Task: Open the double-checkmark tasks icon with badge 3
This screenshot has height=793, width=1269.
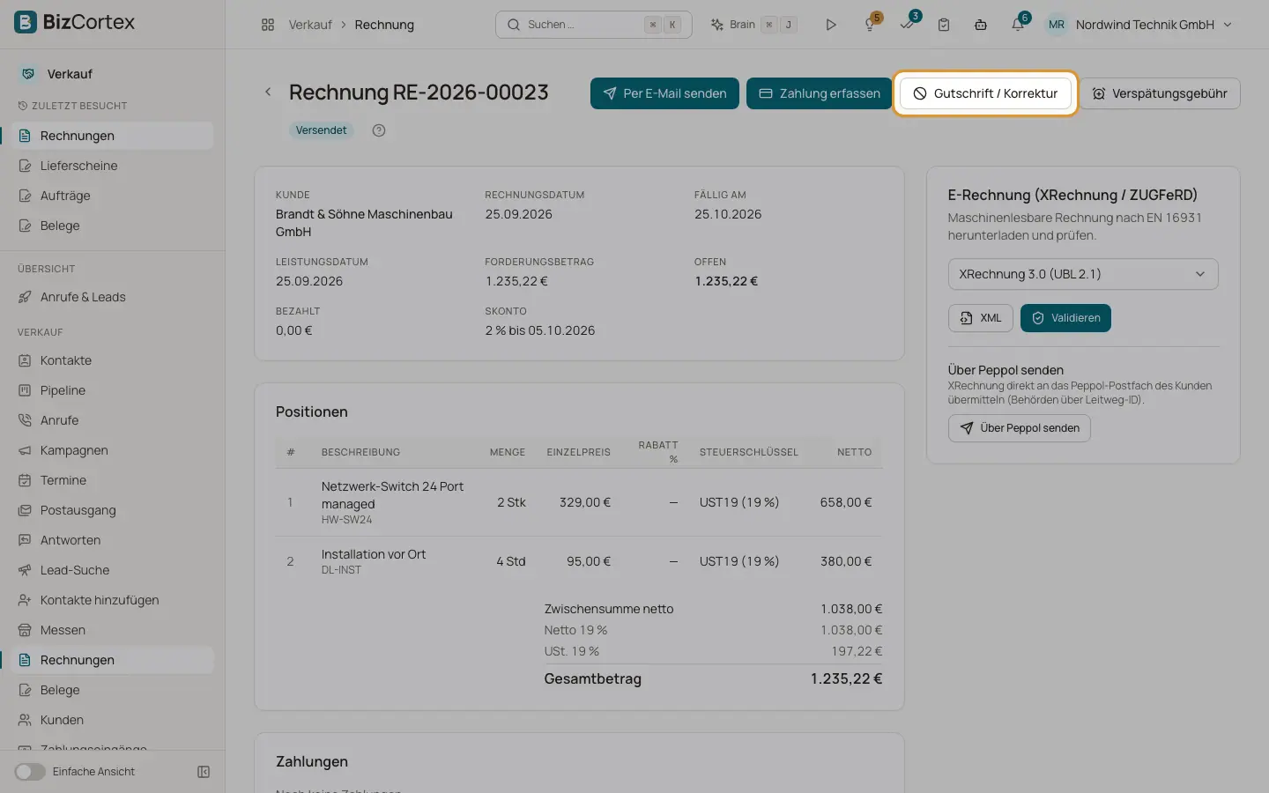Action: [x=908, y=25]
